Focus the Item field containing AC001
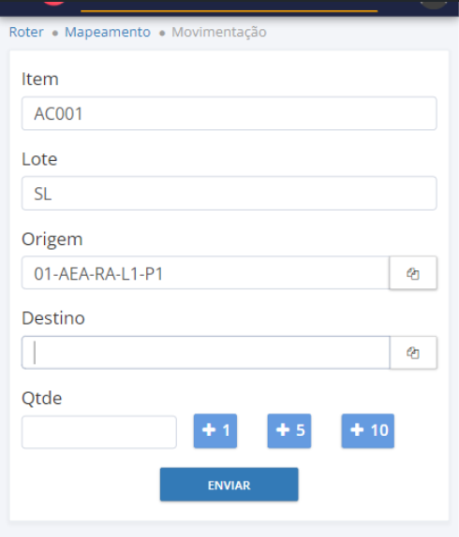This screenshot has height=537, width=459. click(x=229, y=113)
